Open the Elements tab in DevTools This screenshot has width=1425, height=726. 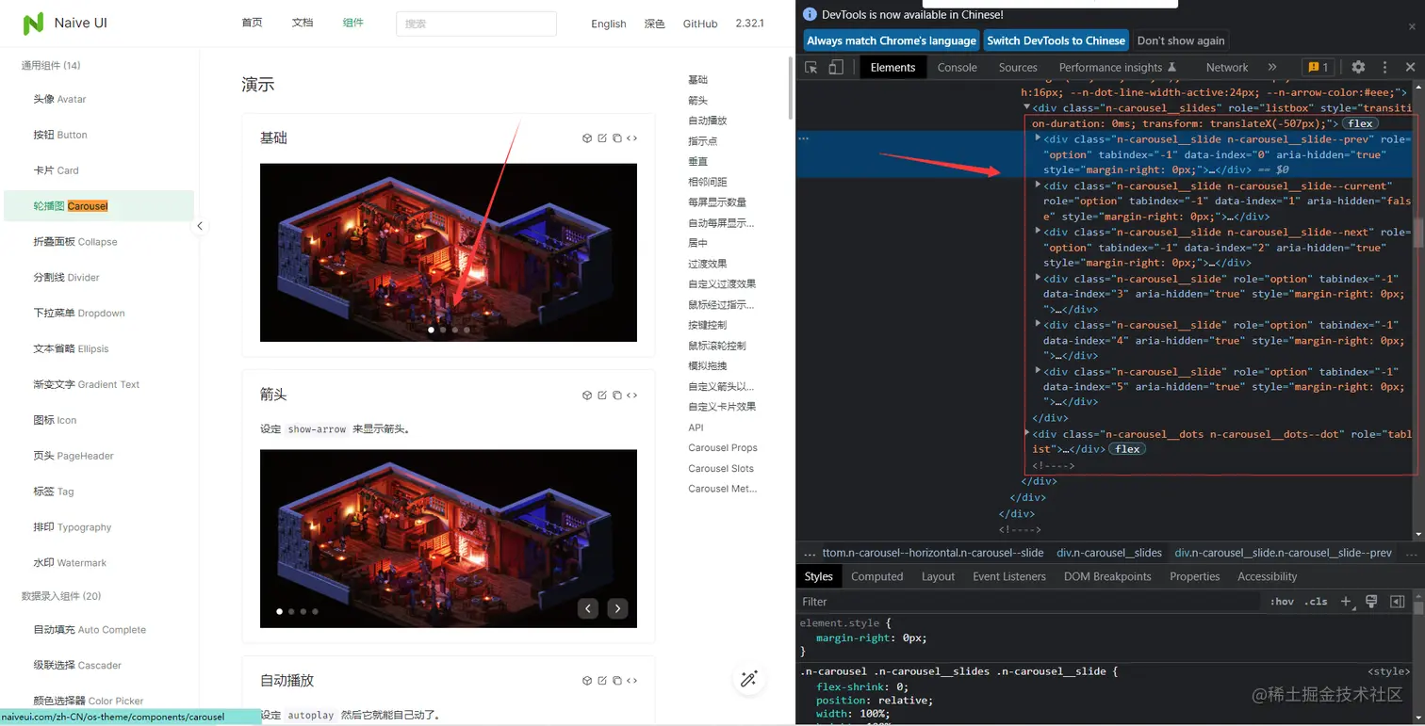point(893,67)
